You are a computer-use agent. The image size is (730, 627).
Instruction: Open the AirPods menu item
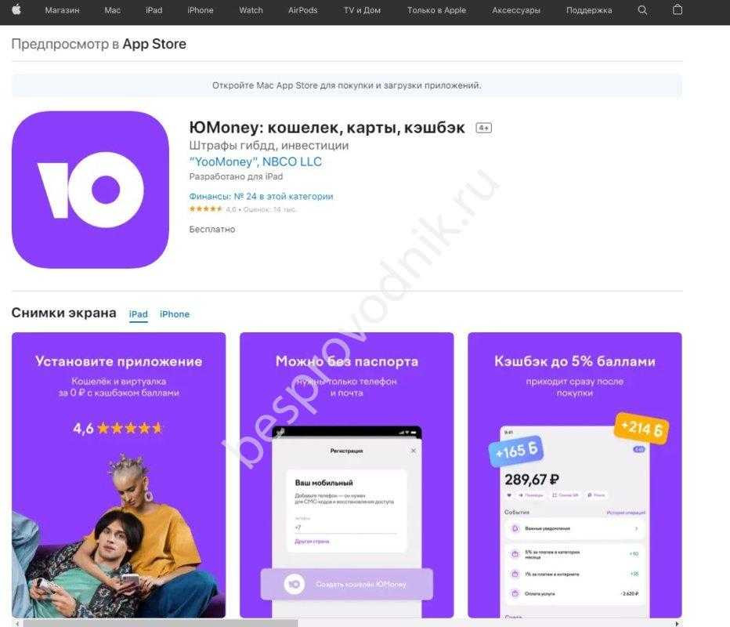(302, 10)
